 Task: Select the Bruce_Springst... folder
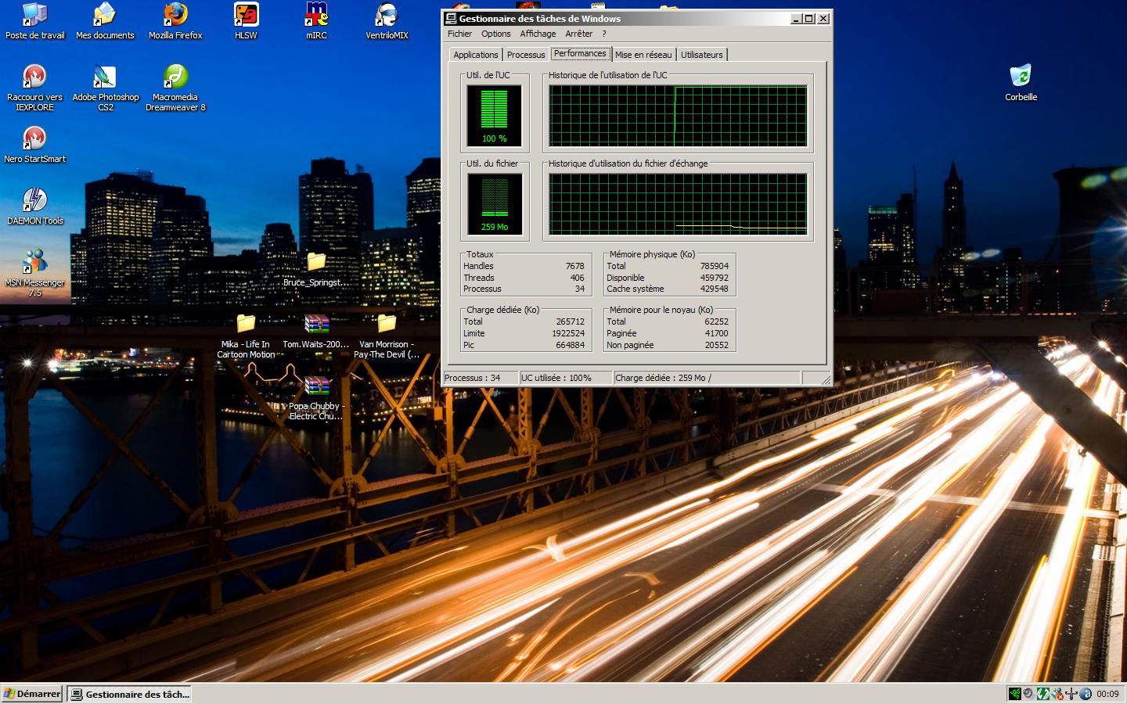click(316, 263)
